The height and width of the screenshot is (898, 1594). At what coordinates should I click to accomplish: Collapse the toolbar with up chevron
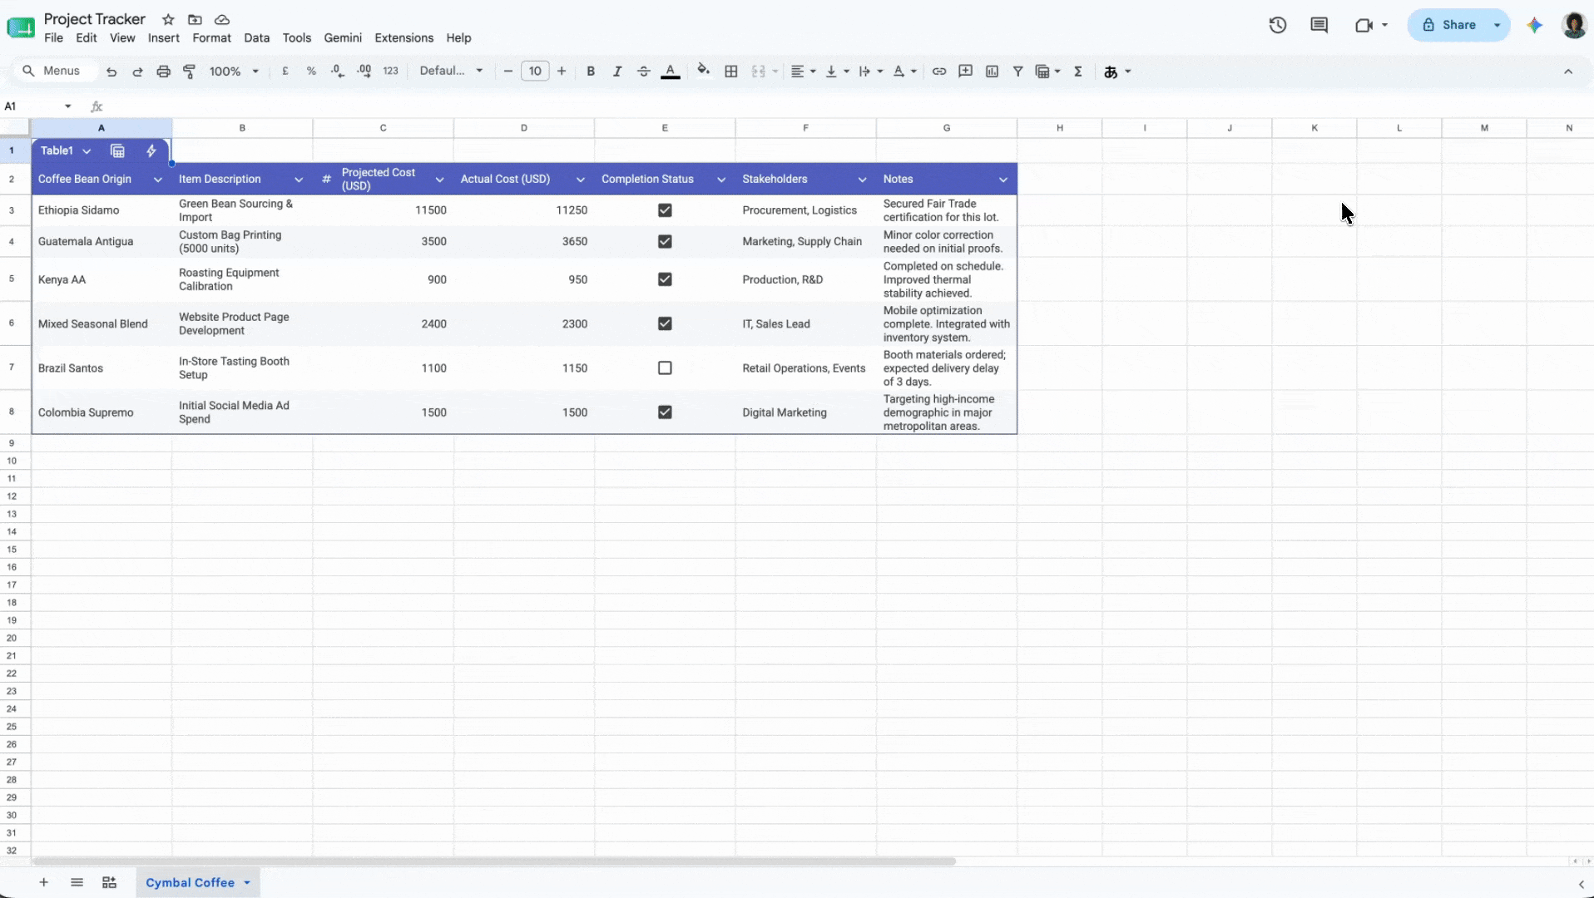coord(1568,72)
